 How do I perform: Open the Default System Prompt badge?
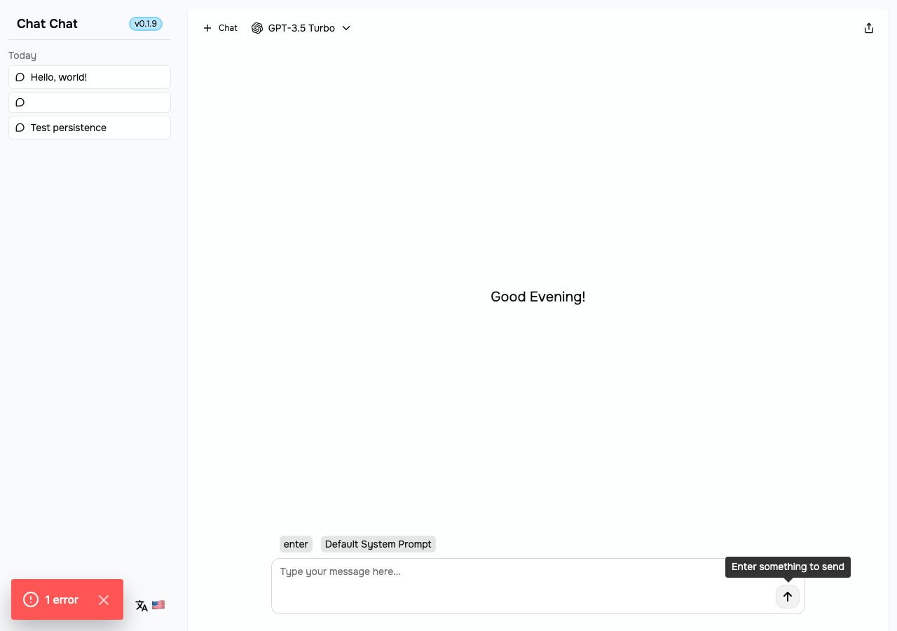378,544
